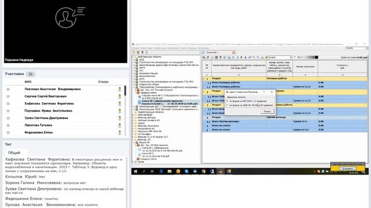This screenshot has width=371, height=208.
Task: Expand the Недействующие объекты tree node
Action: coord(133,112)
